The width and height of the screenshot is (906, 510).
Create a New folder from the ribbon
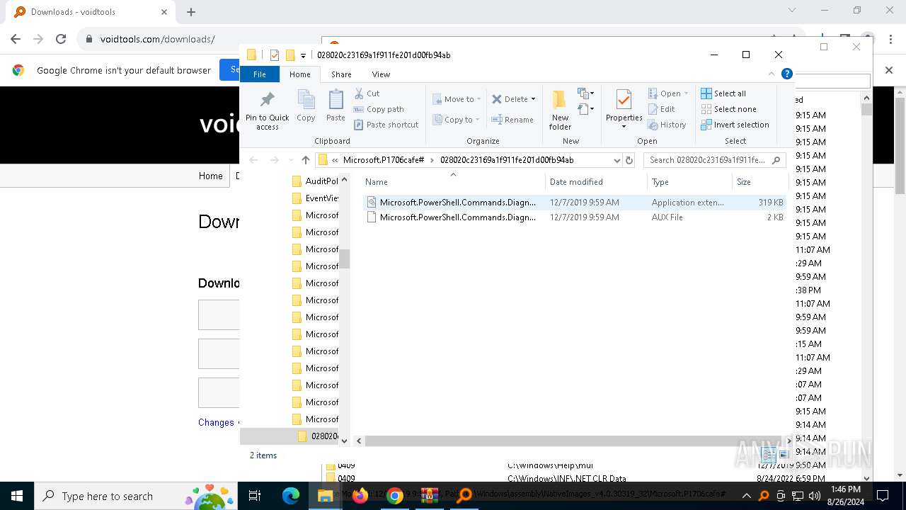click(560, 110)
